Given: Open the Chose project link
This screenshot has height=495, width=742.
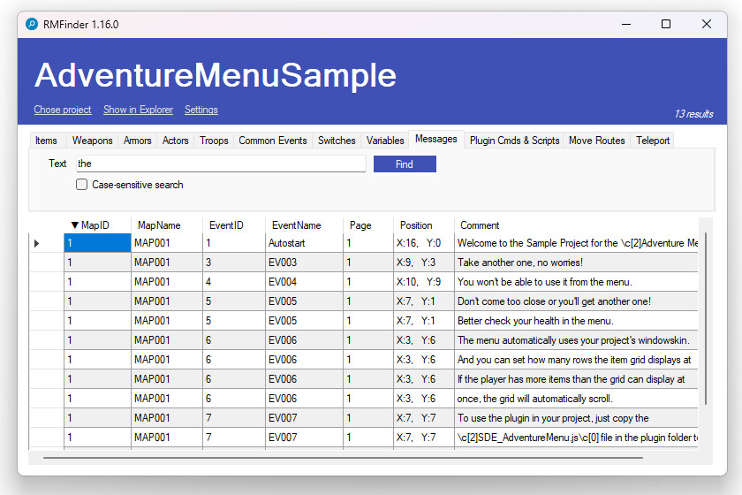Looking at the screenshot, I should [63, 110].
